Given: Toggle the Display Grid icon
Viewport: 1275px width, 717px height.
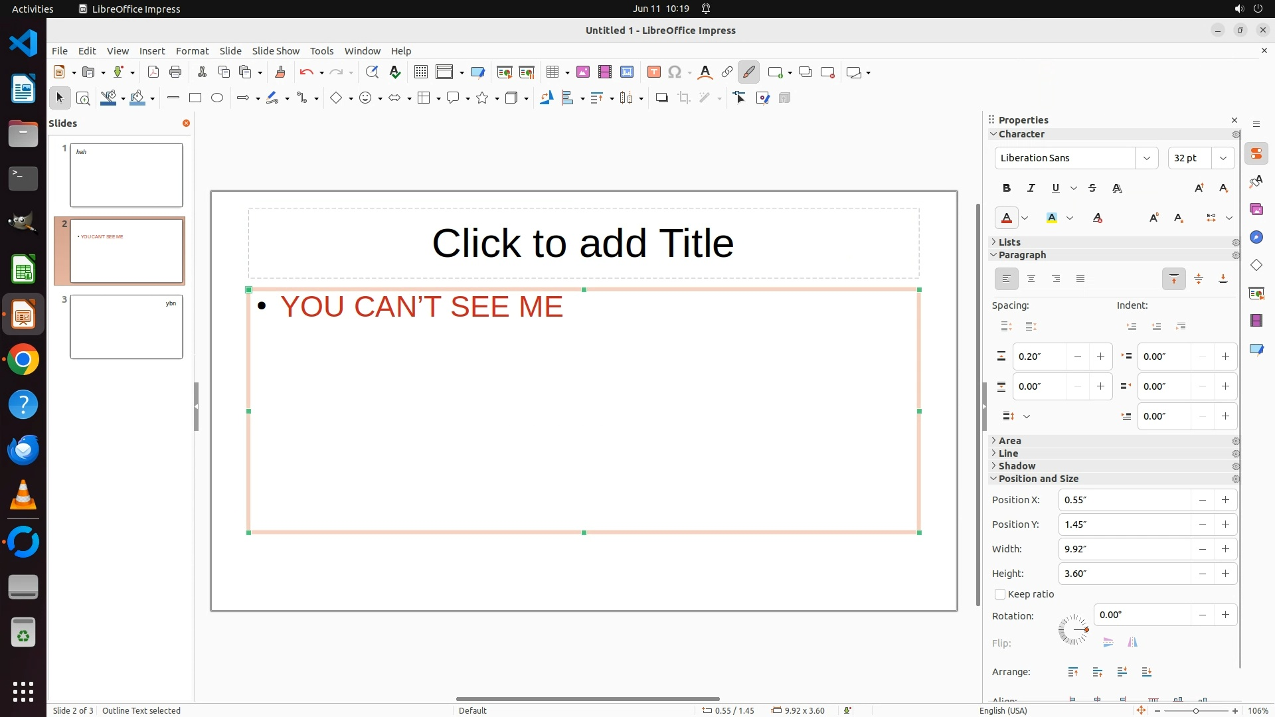Looking at the screenshot, I should tap(420, 72).
